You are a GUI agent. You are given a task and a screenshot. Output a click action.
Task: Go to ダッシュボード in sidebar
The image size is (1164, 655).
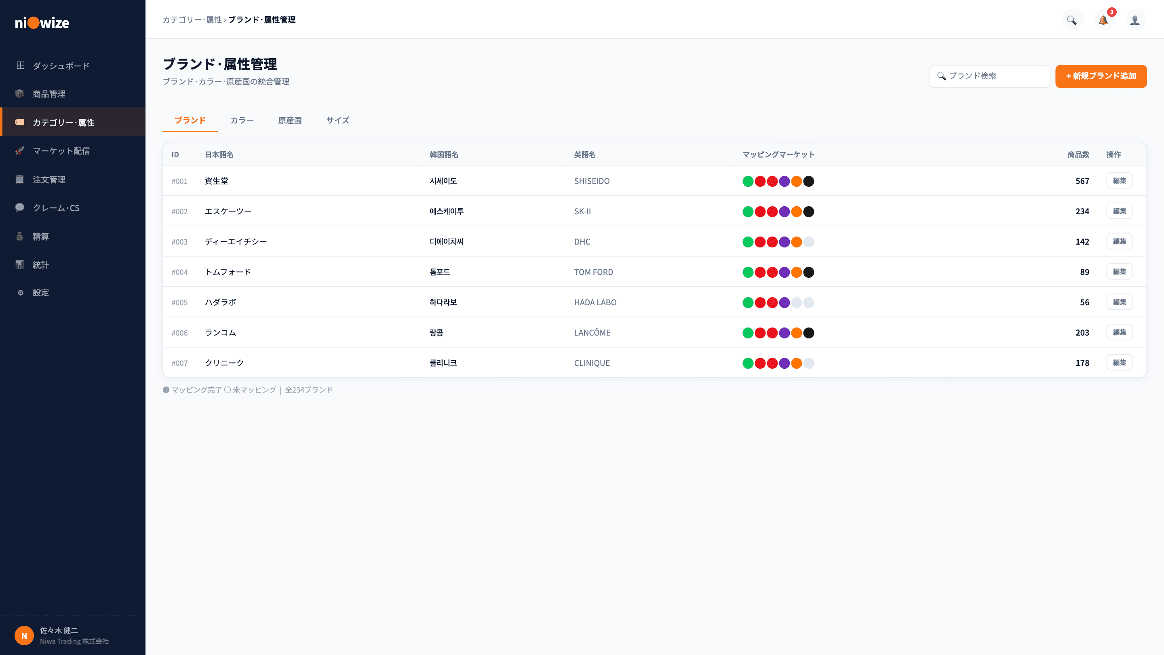pos(73,65)
